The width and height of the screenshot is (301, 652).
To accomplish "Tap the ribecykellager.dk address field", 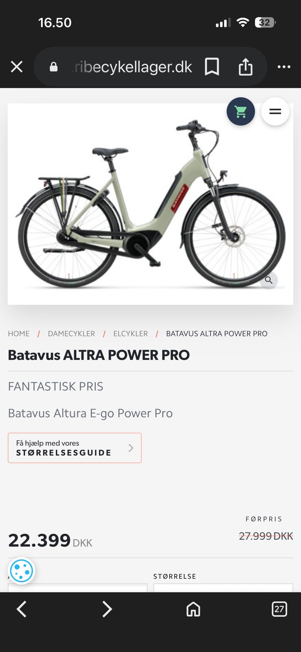I will pyautogui.click(x=132, y=67).
